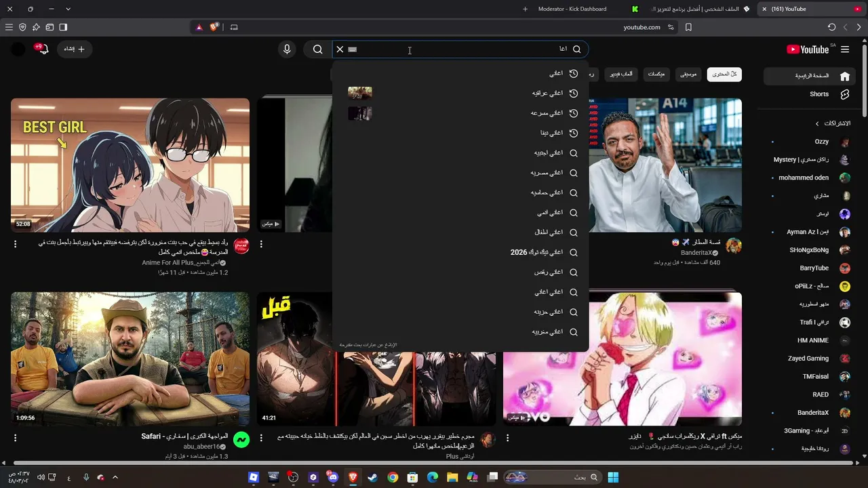Open the BarryTube subscription
The width and height of the screenshot is (868, 488).
pos(811,268)
